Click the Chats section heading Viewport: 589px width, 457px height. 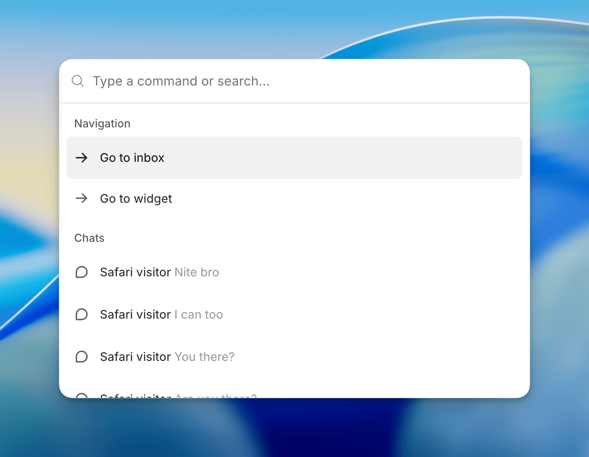[89, 238]
